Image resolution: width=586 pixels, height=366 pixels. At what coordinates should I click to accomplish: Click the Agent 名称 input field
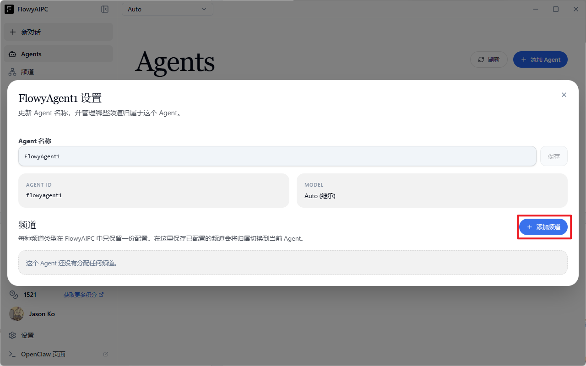[x=277, y=156]
